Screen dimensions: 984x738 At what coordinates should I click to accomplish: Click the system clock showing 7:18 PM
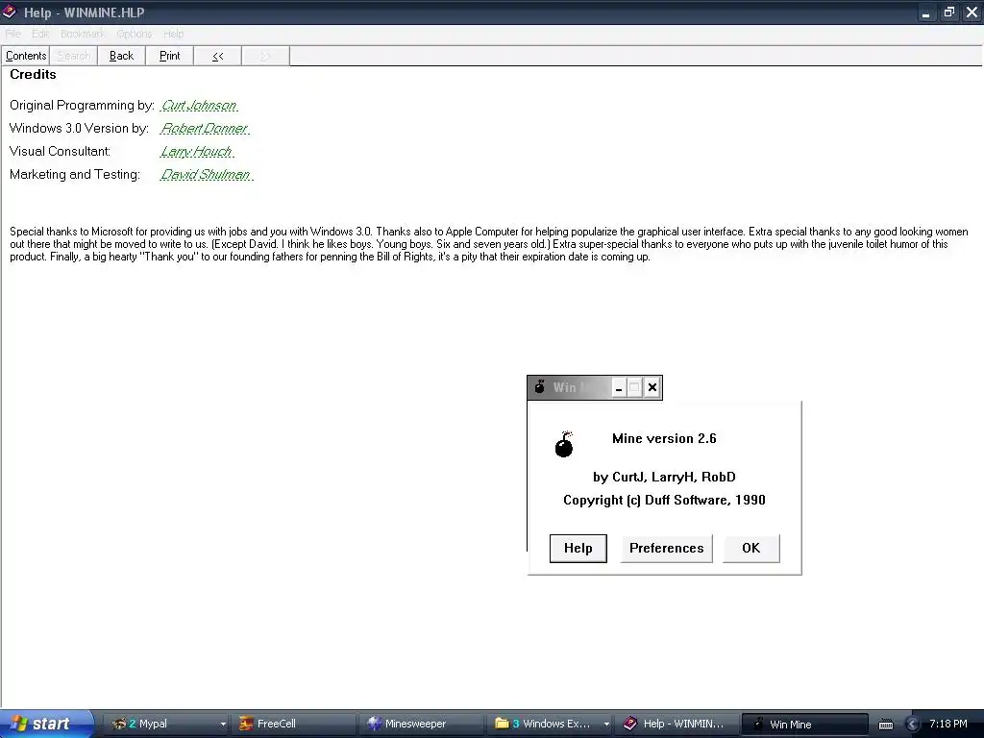click(x=948, y=724)
